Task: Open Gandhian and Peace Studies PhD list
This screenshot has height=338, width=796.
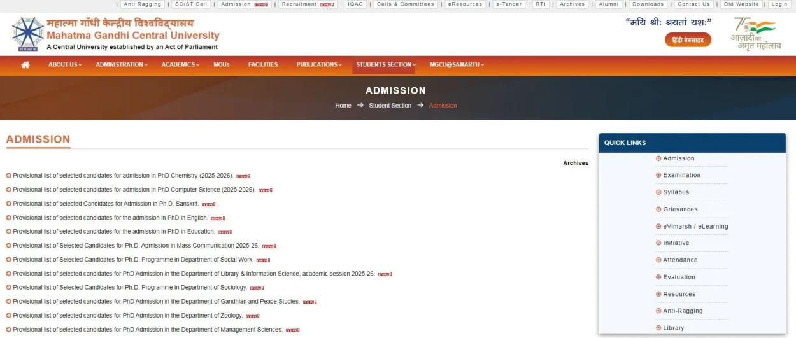Action: coord(156,302)
